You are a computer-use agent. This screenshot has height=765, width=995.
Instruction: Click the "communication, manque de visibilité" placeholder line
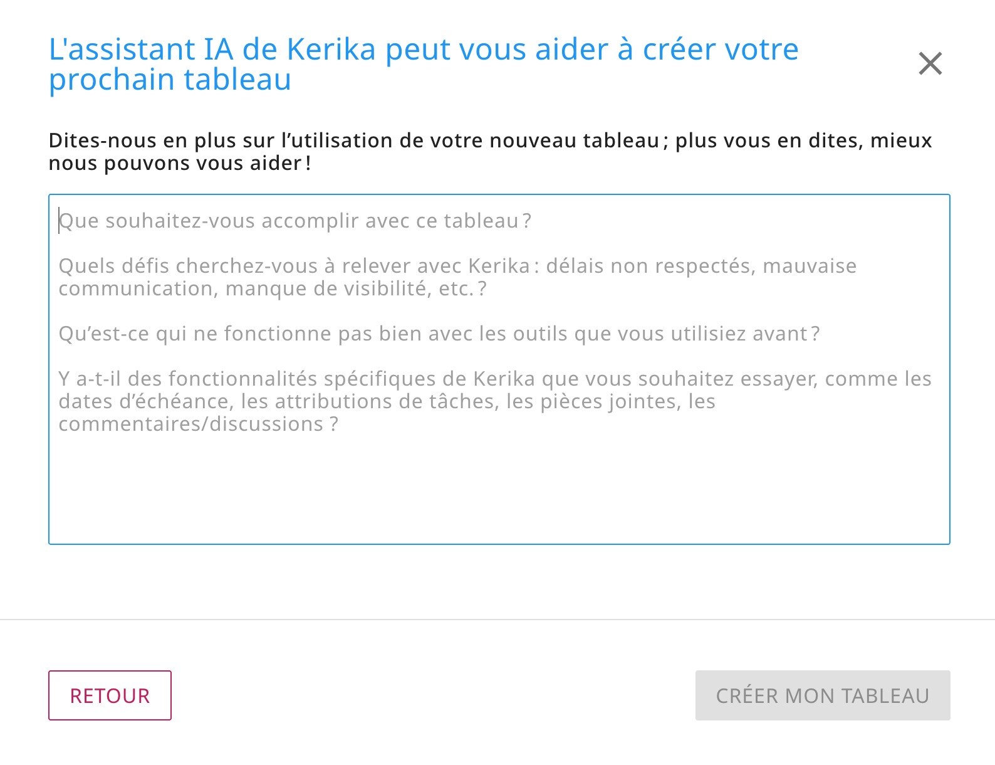(272, 289)
